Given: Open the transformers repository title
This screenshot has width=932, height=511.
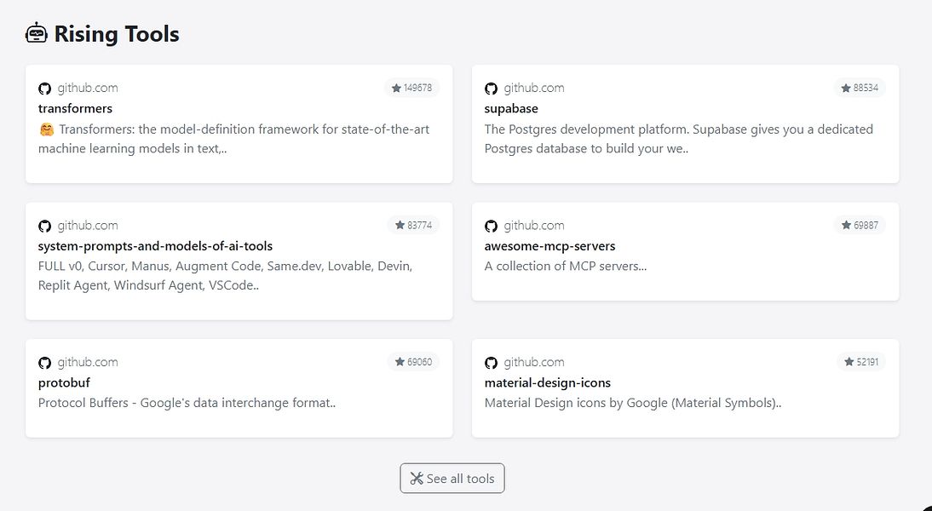Looking at the screenshot, I should click(75, 109).
